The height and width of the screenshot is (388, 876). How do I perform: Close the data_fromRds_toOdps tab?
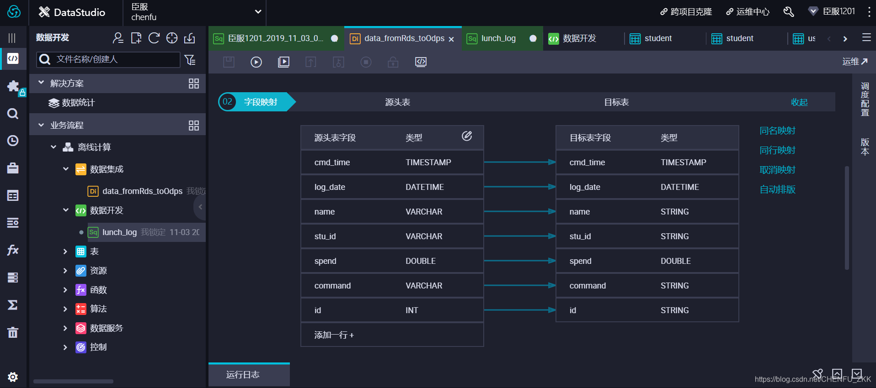pos(451,39)
